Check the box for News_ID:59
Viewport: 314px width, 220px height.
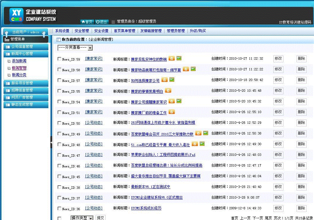coord(59,59)
